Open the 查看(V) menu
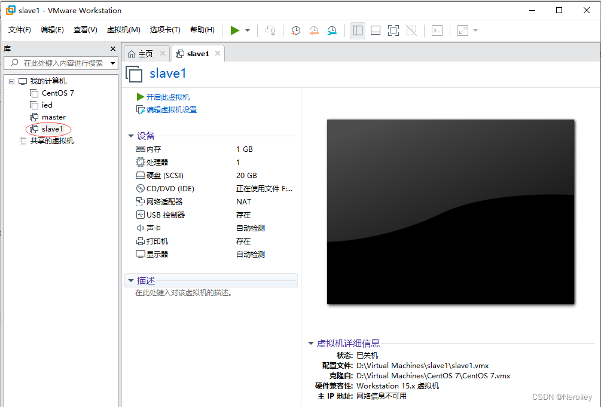Screen dimensions: 601x407 point(85,30)
